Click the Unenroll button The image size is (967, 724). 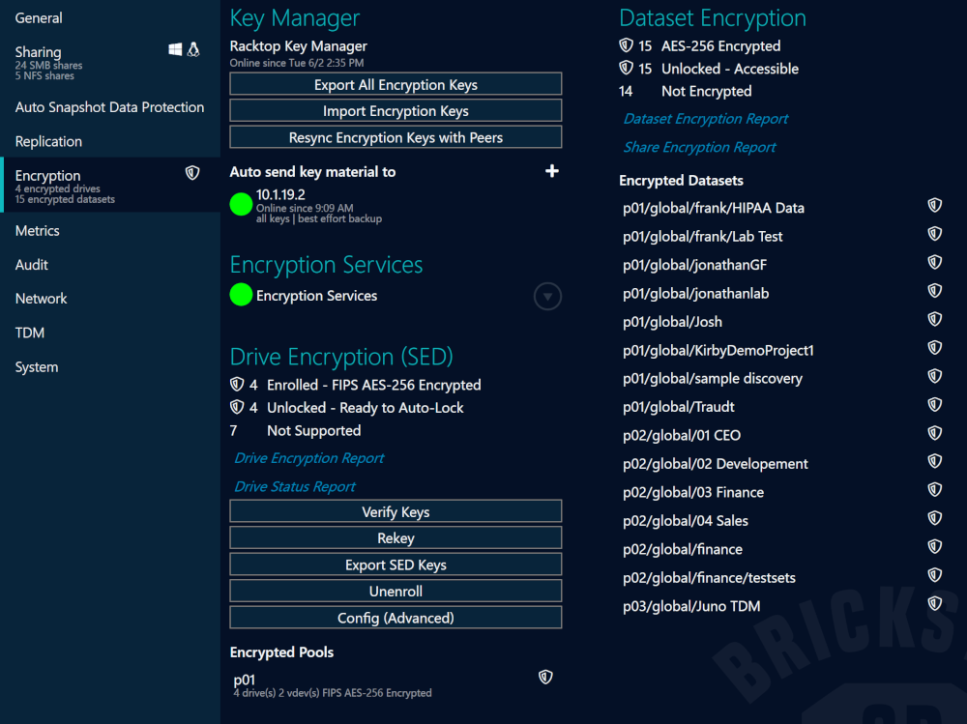[396, 591]
